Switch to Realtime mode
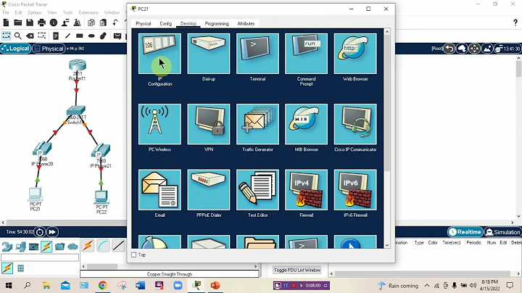 pyautogui.click(x=465, y=232)
